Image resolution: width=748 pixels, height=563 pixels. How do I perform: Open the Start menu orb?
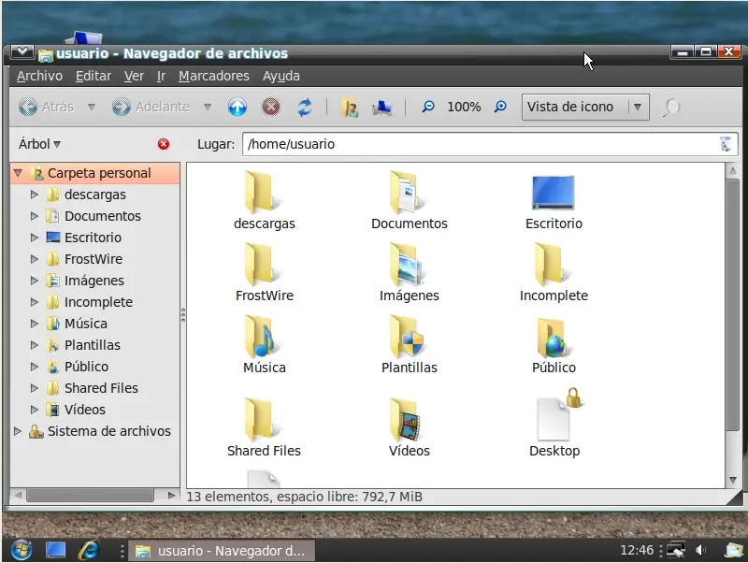(22, 550)
